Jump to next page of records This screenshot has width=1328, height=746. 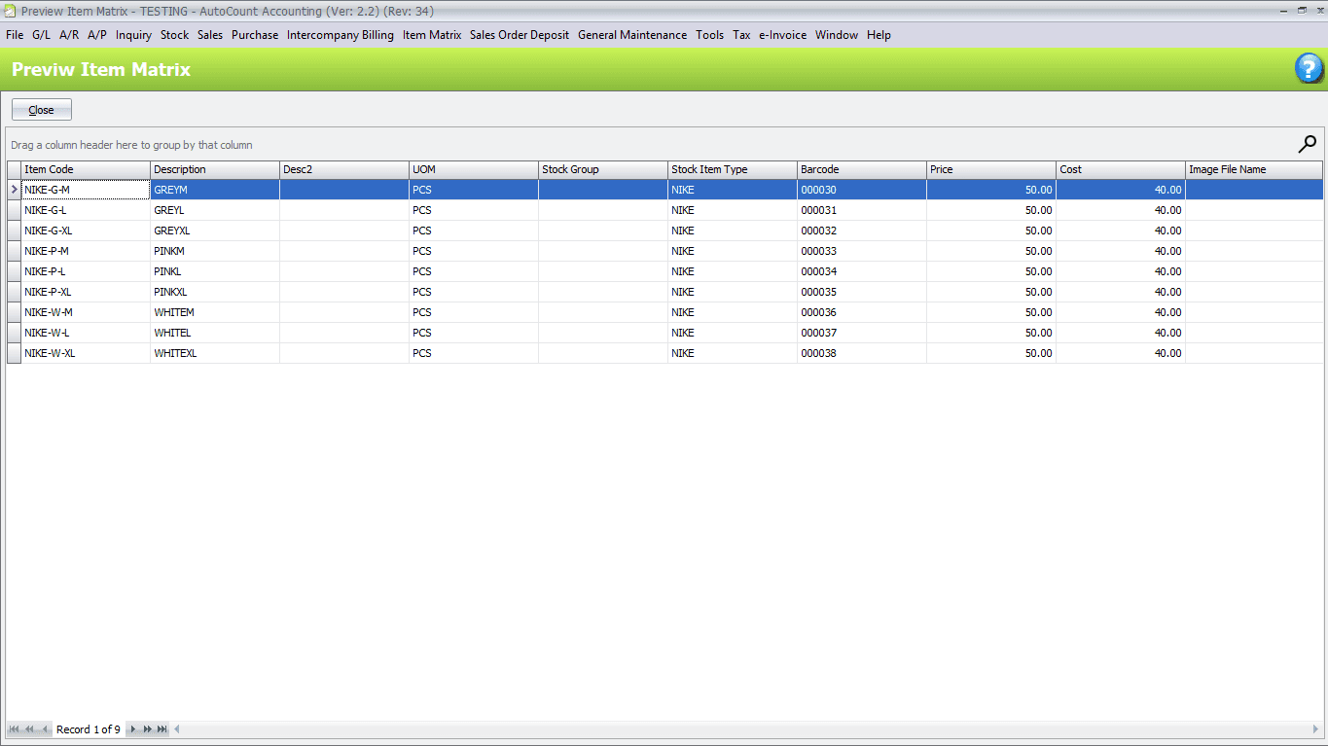pos(148,729)
